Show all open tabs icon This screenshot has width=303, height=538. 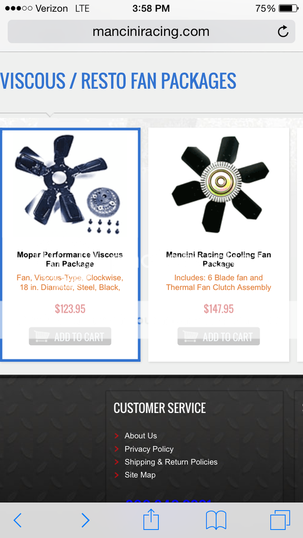coord(280,520)
